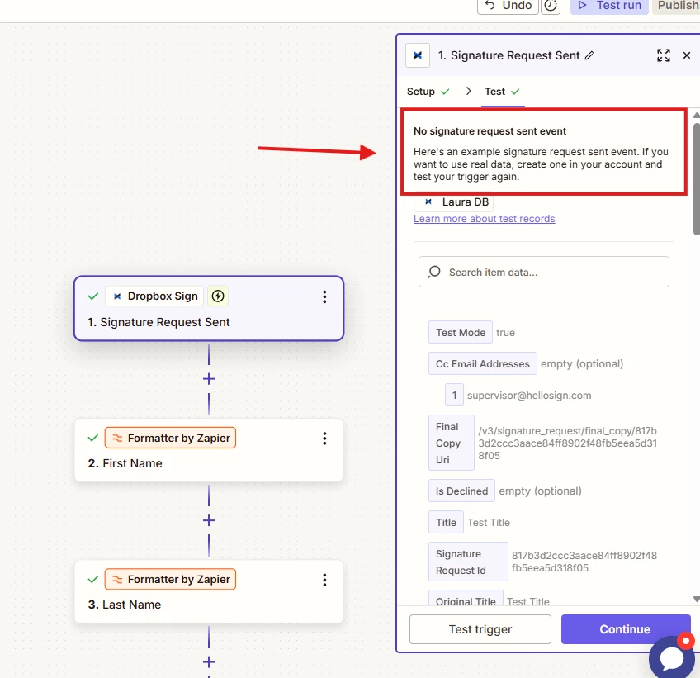Viewport: 700px width, 678px height.
Task: Add a step below Signature Request Sent
Action: coord(209,379)
